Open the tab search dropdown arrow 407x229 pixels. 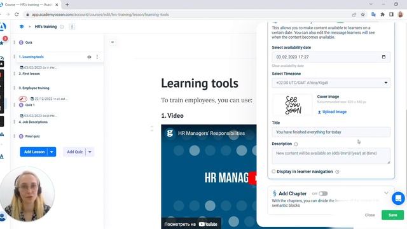pyautogui.click(x=371, y=4)
